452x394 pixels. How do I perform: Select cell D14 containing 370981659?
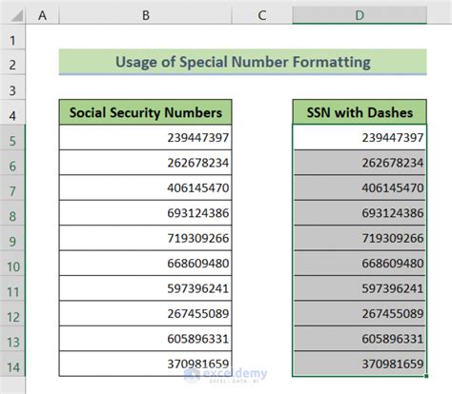360,364
